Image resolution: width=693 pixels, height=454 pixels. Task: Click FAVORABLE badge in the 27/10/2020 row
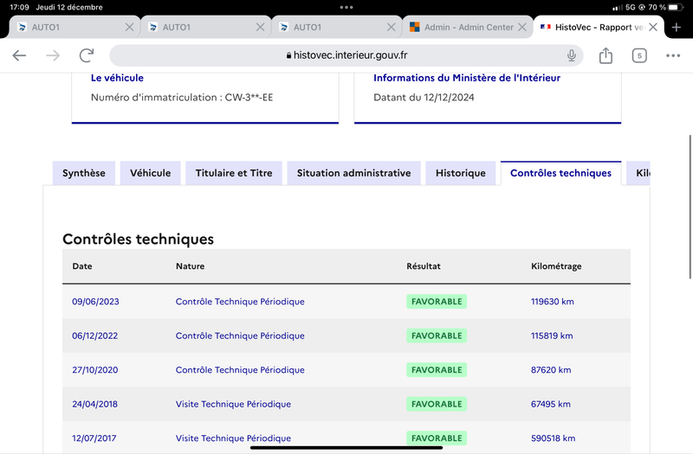pyautogui.click(x=437, y=370)
